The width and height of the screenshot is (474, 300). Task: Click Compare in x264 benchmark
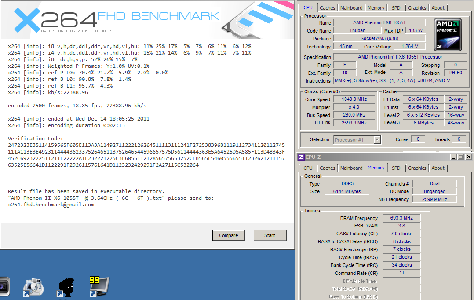tap(229, 235)
